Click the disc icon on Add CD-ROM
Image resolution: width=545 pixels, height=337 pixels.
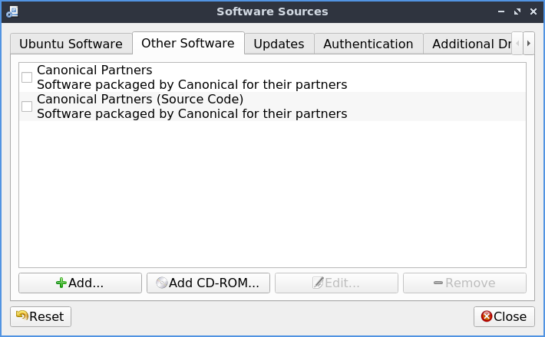161,283
